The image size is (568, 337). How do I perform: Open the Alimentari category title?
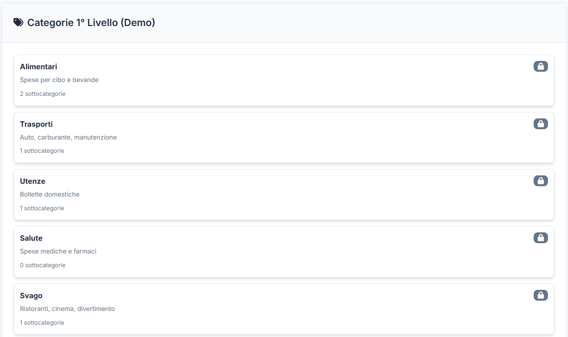[39, 67]
